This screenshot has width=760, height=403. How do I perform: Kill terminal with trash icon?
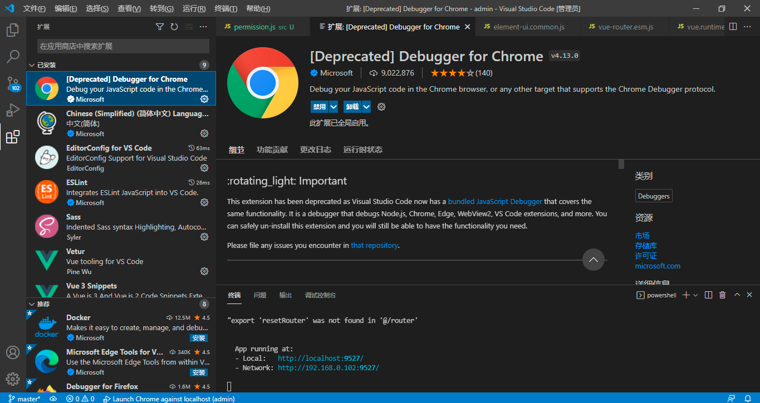tap(723, 295)
